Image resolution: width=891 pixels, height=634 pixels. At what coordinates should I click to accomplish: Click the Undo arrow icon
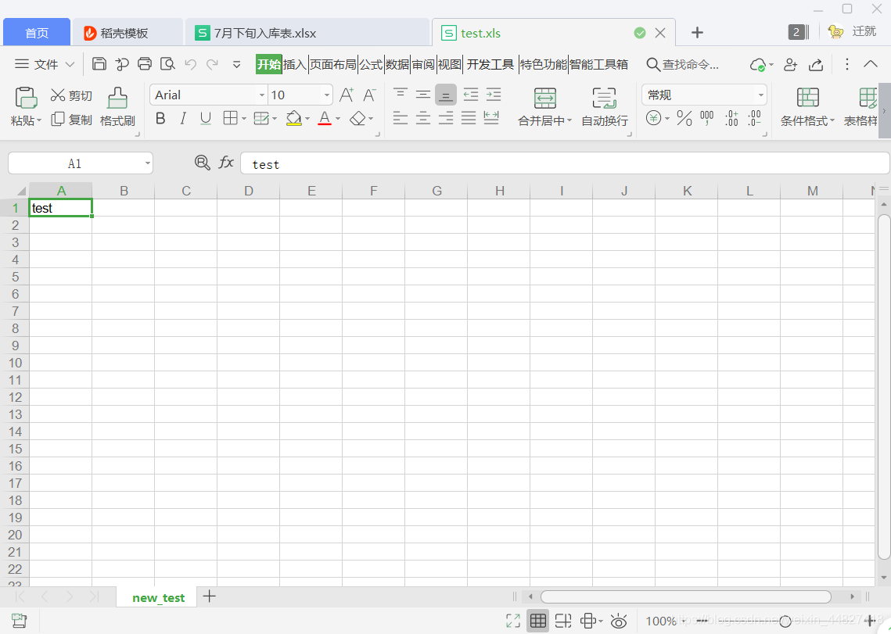pyautogui.click(x=190, y=64)
